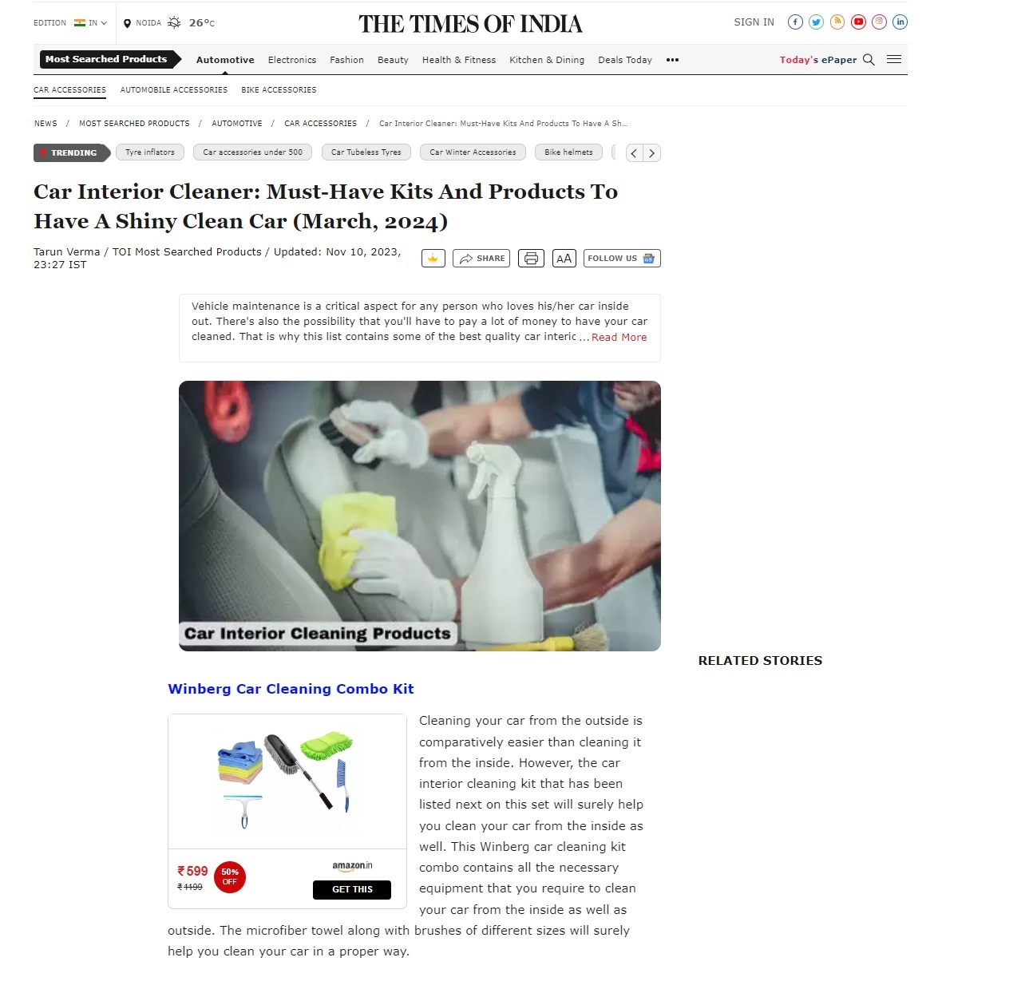Click the print article icon
The image size is (1025, 985).
coord(531,259)
